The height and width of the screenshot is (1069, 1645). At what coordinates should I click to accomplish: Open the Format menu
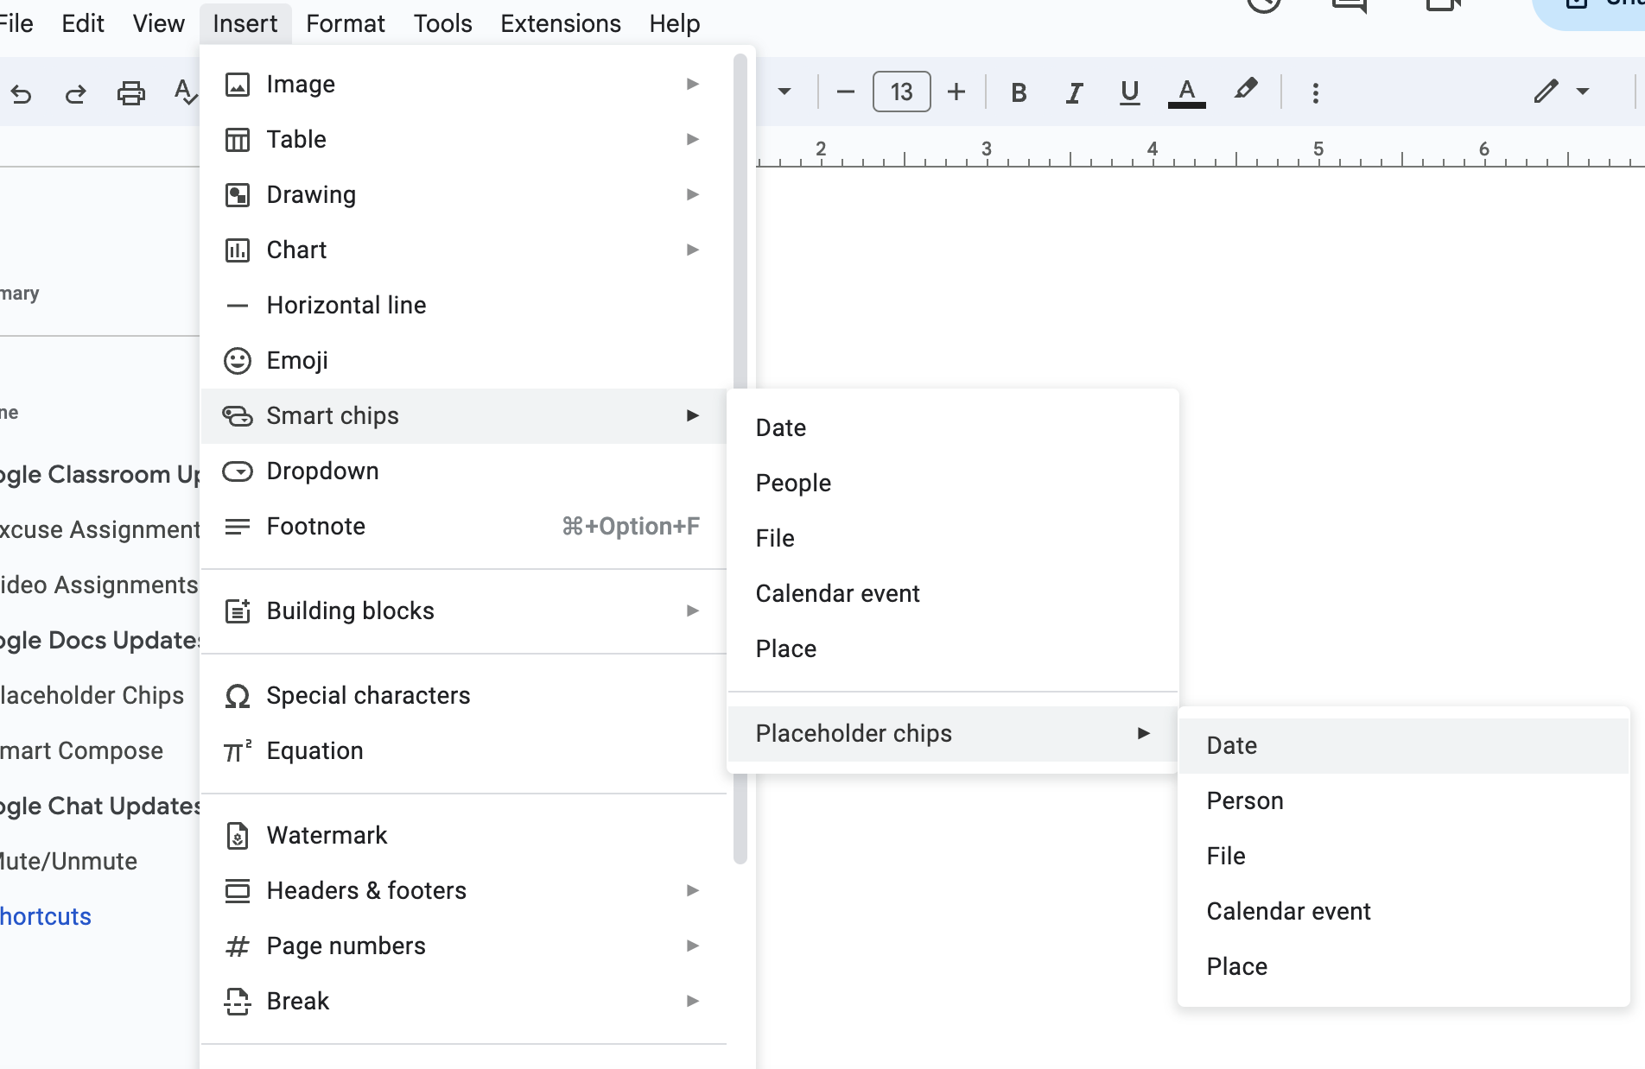pyautogui.click(x=345, y=23)
